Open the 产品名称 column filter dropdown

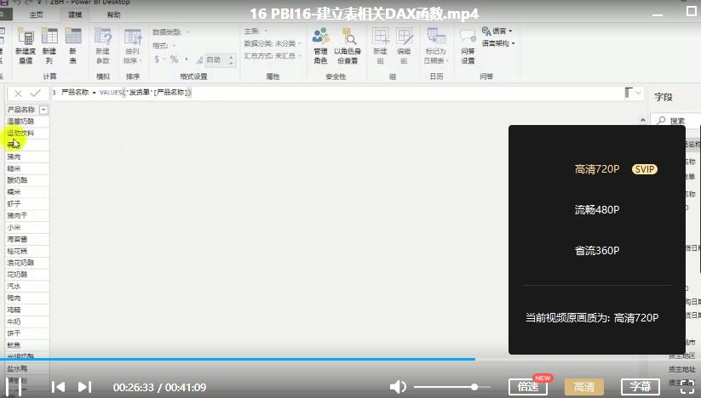pyautogui.click(x=43, y=110)
